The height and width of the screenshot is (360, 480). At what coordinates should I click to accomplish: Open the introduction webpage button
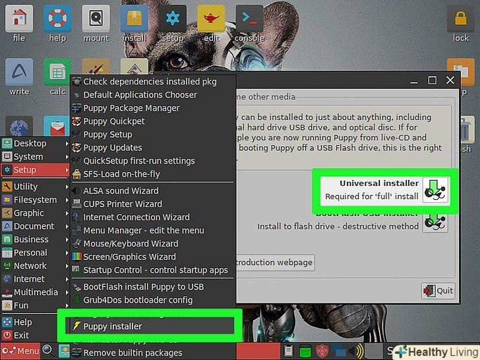(275, 262)
